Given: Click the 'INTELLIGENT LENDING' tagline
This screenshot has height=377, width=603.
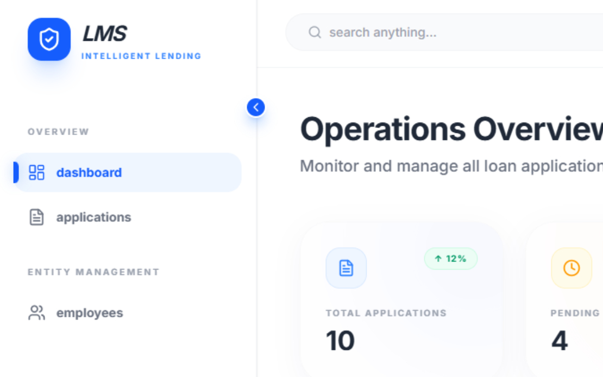Looking at the screenshot, I should pyautogui.click(x=142, y=56).
